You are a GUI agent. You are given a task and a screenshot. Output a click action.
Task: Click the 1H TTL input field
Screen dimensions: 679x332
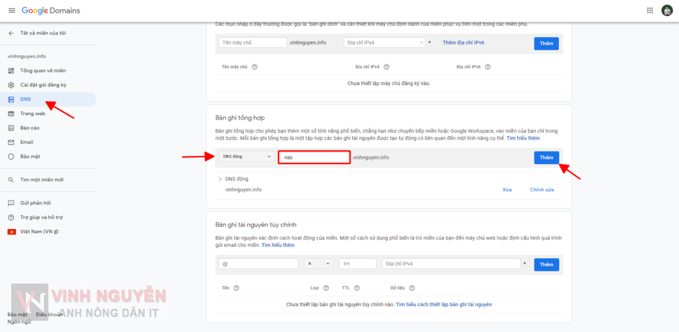pos(357,264)
